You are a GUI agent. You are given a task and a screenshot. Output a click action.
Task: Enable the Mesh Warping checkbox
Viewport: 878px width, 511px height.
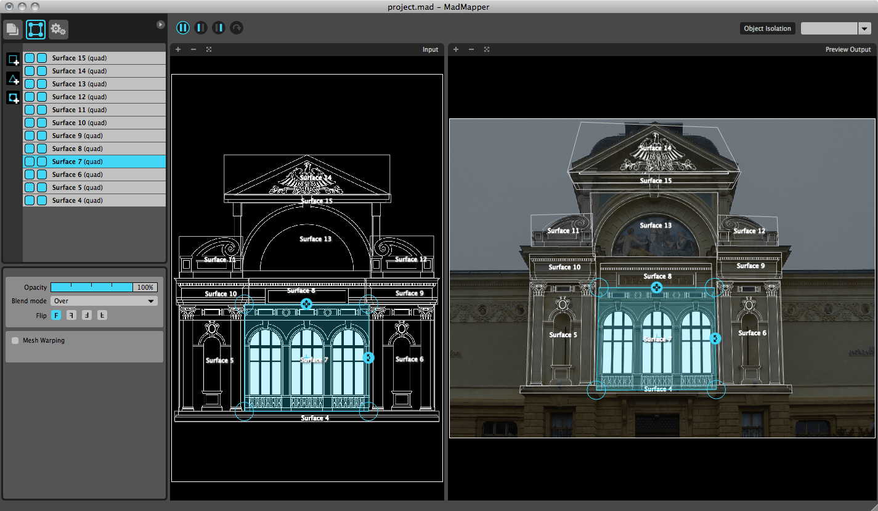pyautogui.click(x=15, y=340)
